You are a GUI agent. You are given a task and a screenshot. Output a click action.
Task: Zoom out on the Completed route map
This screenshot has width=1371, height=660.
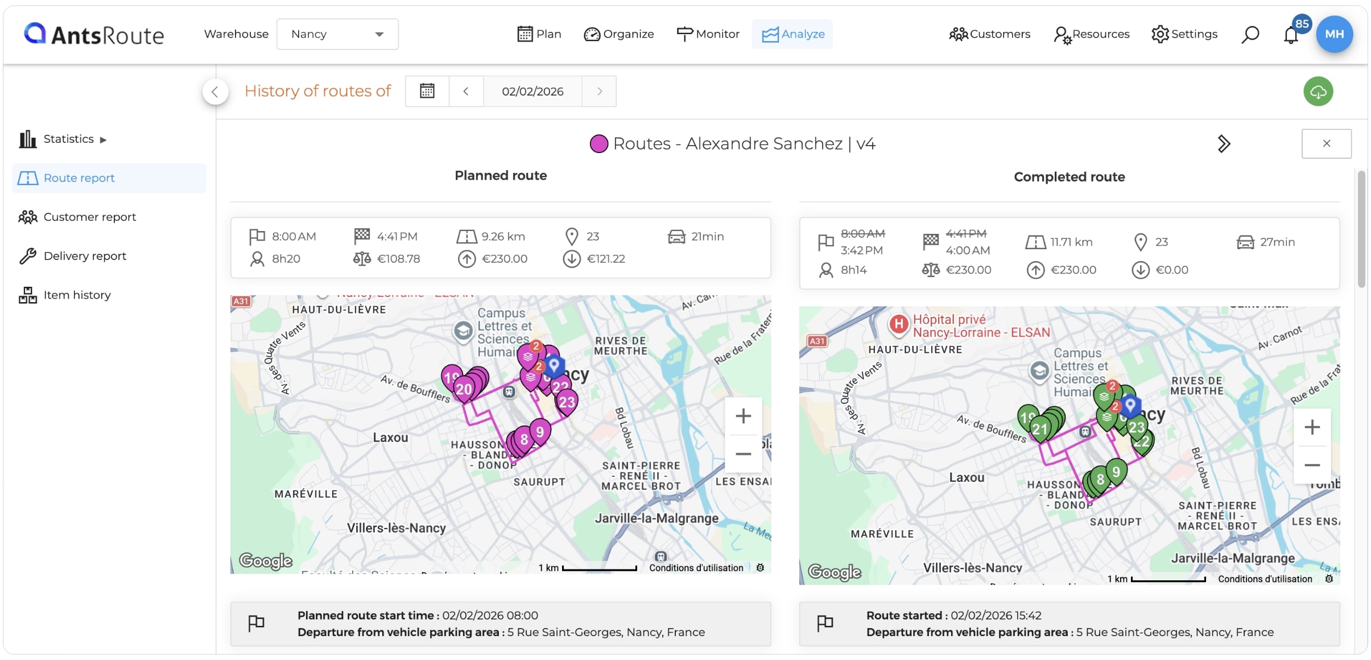(1312, 465)
